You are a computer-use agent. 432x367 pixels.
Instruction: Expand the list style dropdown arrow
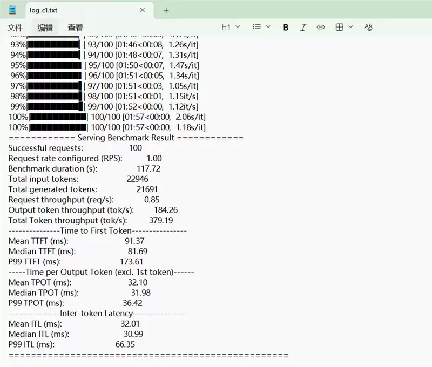268,27
